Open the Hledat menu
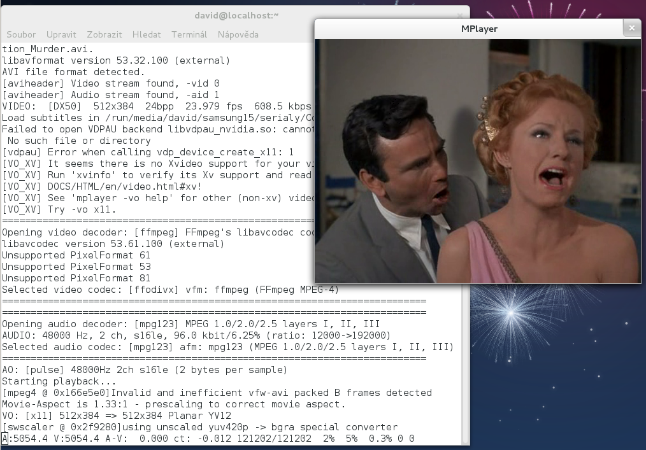Screen dimensions: 646x450 (x=147, y=34)
